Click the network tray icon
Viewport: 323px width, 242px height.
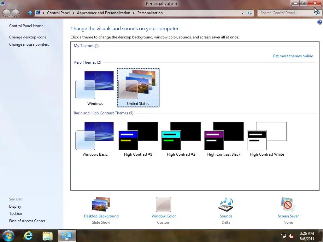click(284, 236)
